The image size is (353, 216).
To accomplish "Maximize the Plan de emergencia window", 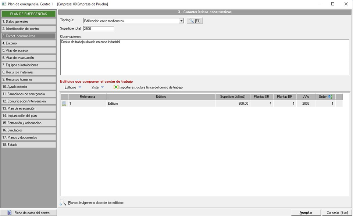I will click(333, 4).
